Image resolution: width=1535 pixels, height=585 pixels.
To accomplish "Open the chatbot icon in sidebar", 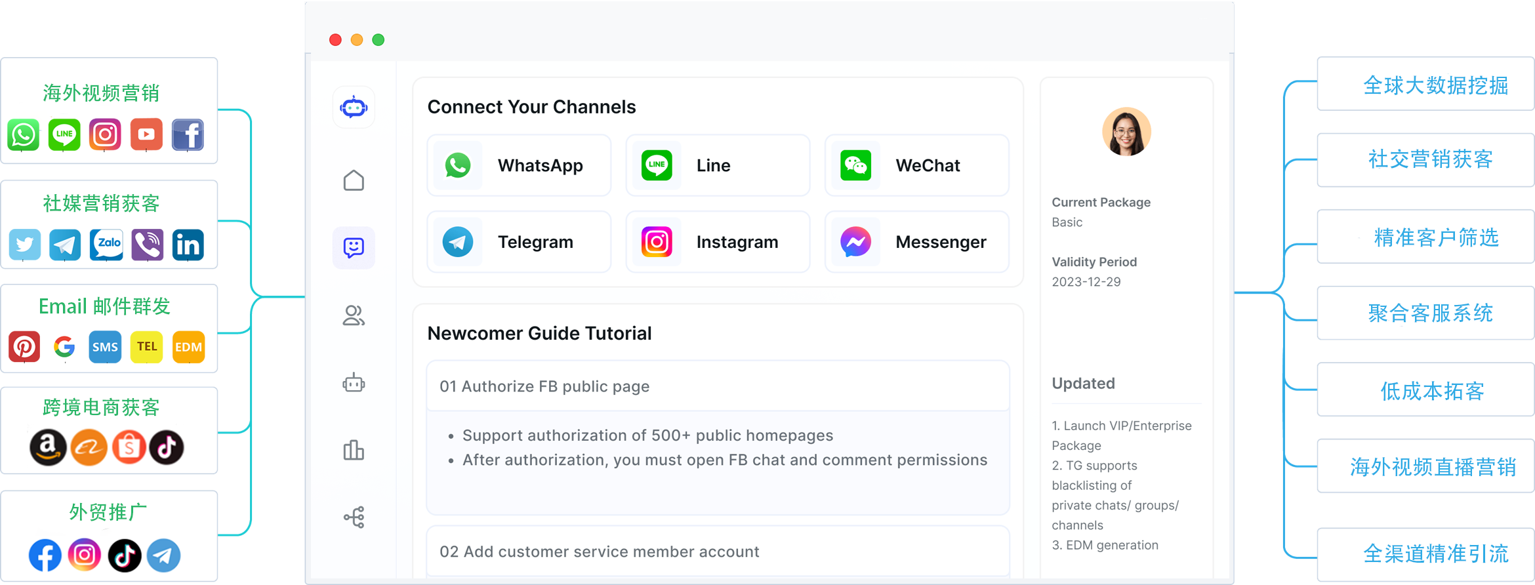I will 354,383.
